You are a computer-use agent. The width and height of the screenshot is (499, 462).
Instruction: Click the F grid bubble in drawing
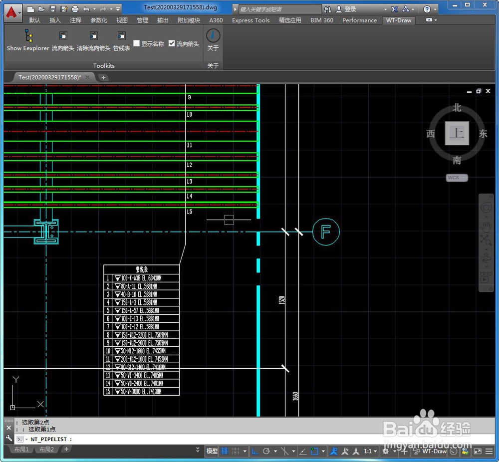coord(326,231)
